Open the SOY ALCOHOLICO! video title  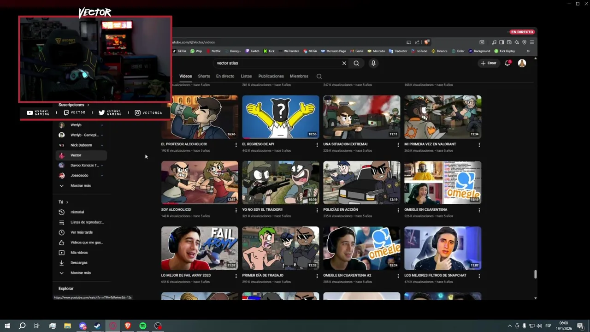pyautogui.click(x=176, y=210)
